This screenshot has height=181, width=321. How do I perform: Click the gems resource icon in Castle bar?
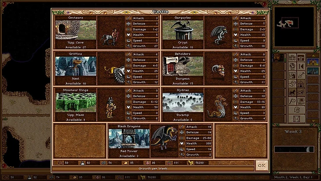[169, 163]
